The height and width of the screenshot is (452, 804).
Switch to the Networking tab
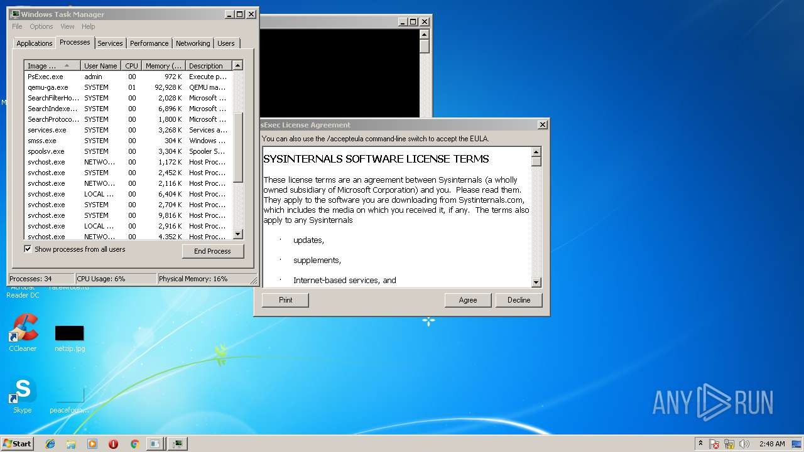click(193, 43)
